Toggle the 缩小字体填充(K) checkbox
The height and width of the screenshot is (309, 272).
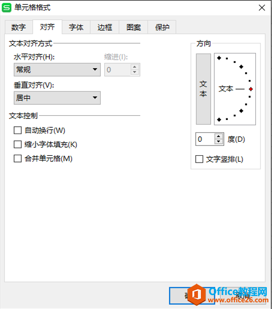(x=18, y=144)
